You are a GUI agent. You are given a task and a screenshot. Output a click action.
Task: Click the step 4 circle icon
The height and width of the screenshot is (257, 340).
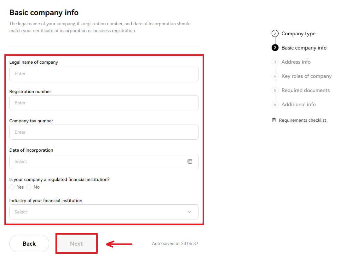(275, 76)
